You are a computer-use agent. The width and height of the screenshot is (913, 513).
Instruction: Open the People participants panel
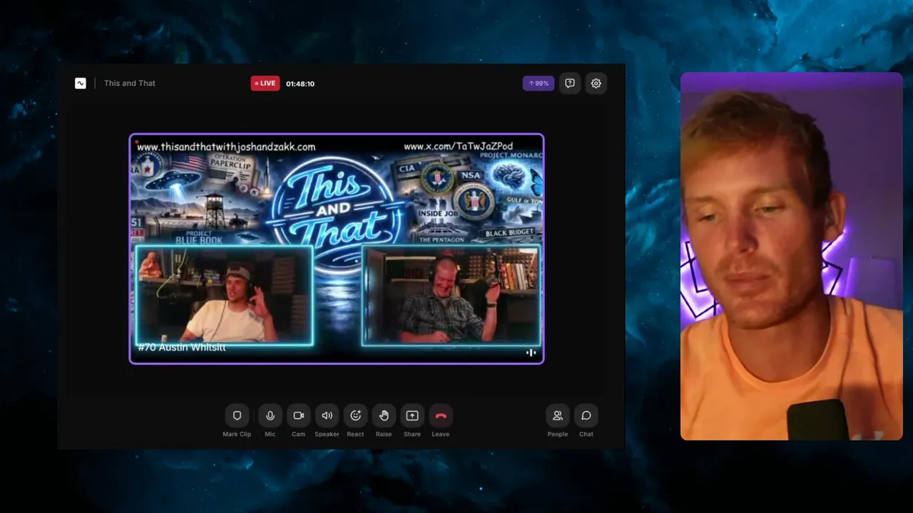point(558,415)
